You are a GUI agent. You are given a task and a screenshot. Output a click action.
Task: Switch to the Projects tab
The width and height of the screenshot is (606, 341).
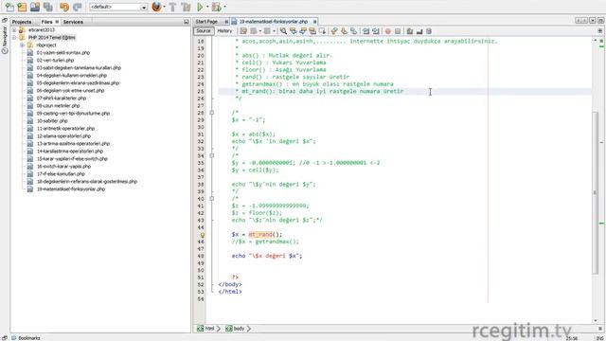22,22
